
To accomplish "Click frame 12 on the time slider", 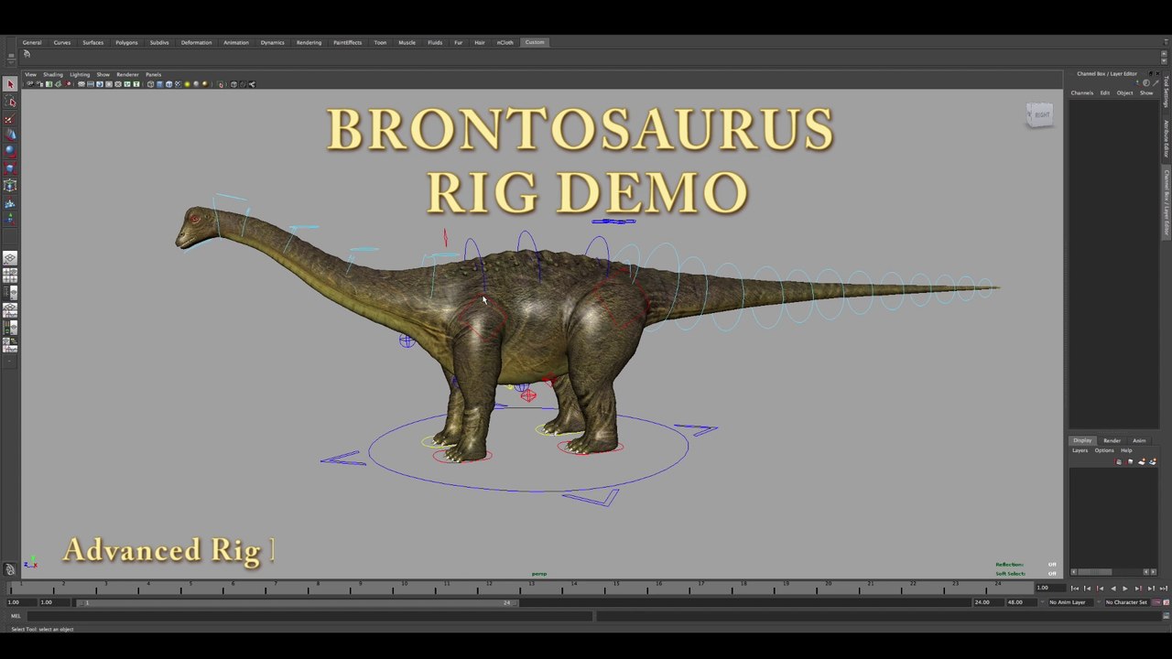I will [489, 583].
